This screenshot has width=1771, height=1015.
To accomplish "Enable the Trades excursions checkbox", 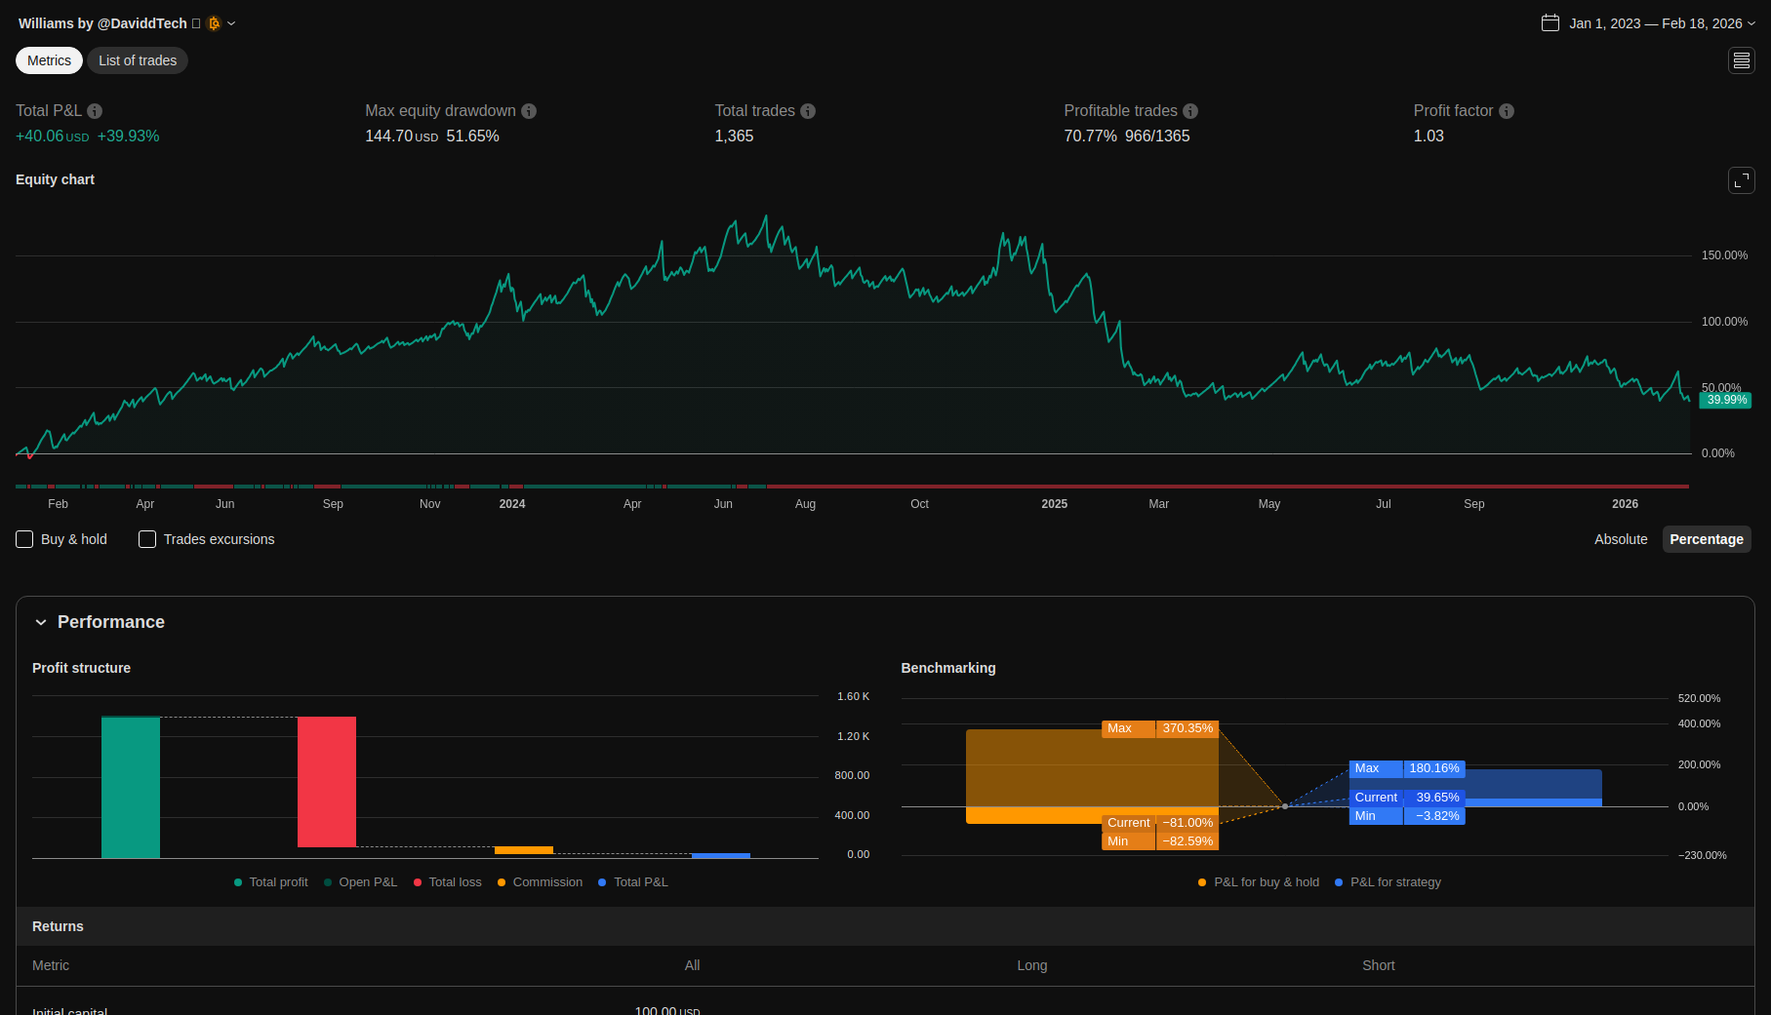I will pyautogui.click(x=147, y=539).
